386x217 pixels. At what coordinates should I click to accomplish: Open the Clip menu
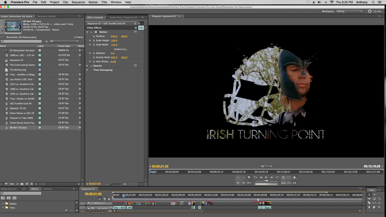[x=65, y=2]
